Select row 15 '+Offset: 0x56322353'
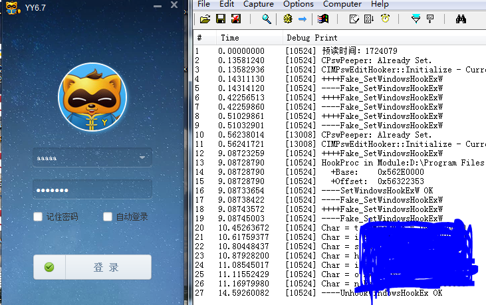The height and width of the screenshot is (305, 486). pyautogui.click(x=340, y=181)
